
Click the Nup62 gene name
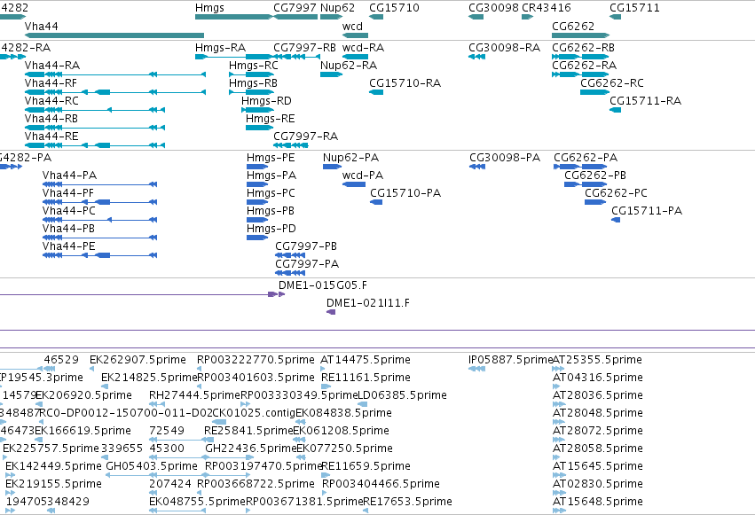[x=337, y=8]
